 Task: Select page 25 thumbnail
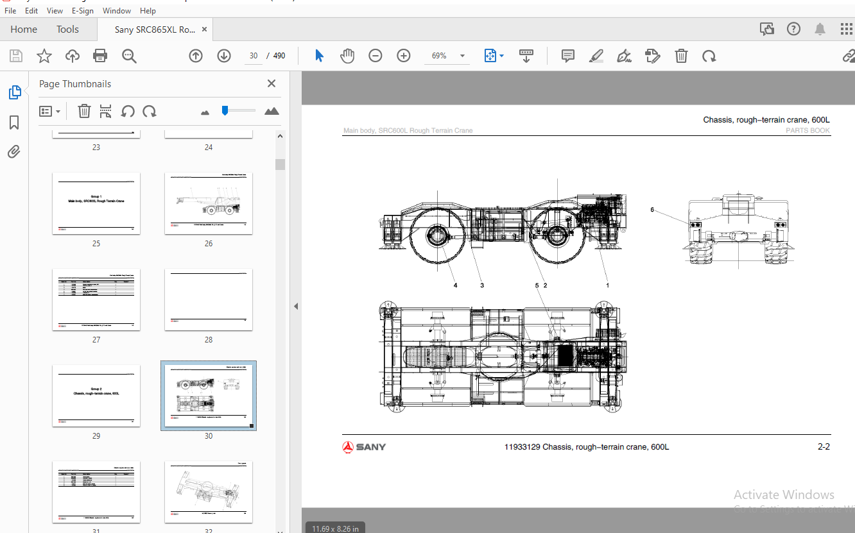(x=96, y=203)
